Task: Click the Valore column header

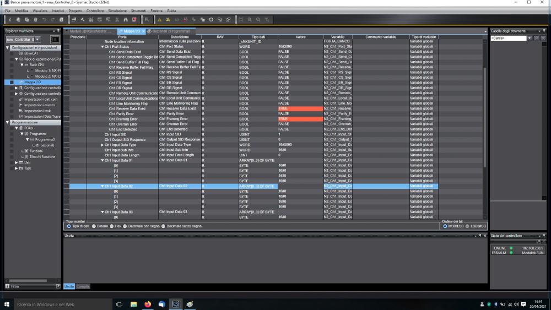Action: point(300,37)
